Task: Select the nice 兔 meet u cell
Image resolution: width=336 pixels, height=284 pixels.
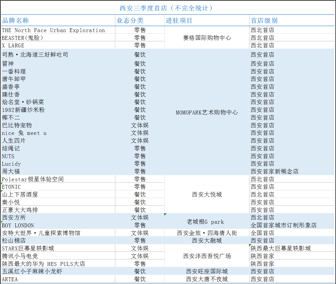Action: tap(58, 133)
